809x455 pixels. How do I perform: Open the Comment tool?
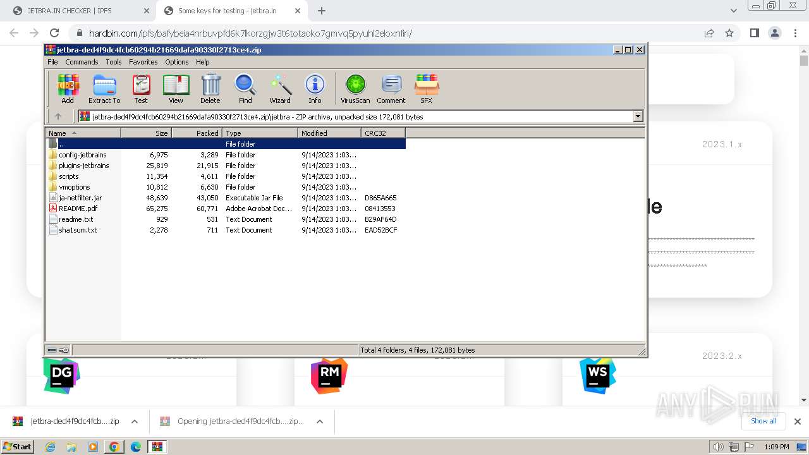point(391,88)
